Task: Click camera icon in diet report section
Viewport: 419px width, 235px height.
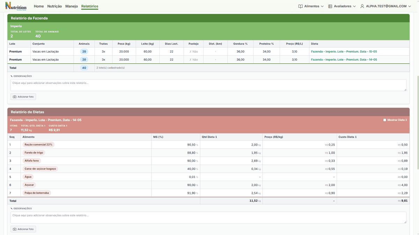Action: click(x=15, y=229)
